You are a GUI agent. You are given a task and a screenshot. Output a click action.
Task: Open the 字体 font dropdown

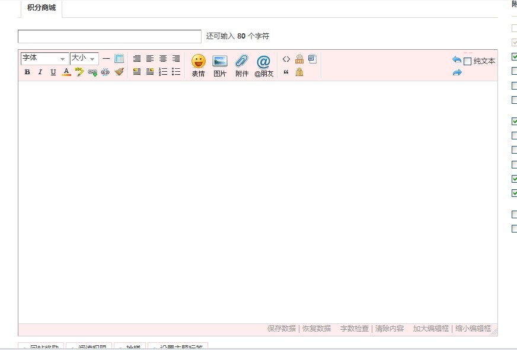point(44,58)
